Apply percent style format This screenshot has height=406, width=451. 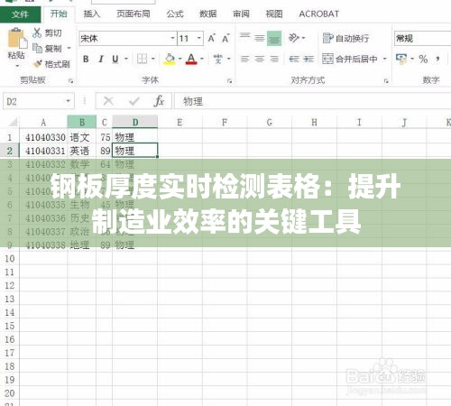click(x=423, y=59)
